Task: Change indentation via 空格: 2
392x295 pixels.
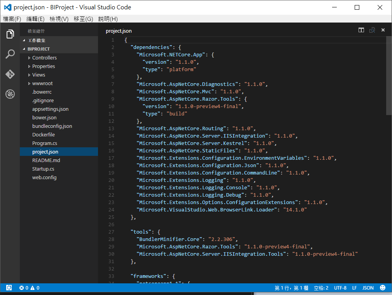Action: pyautogui.click(x=321, y=288)
